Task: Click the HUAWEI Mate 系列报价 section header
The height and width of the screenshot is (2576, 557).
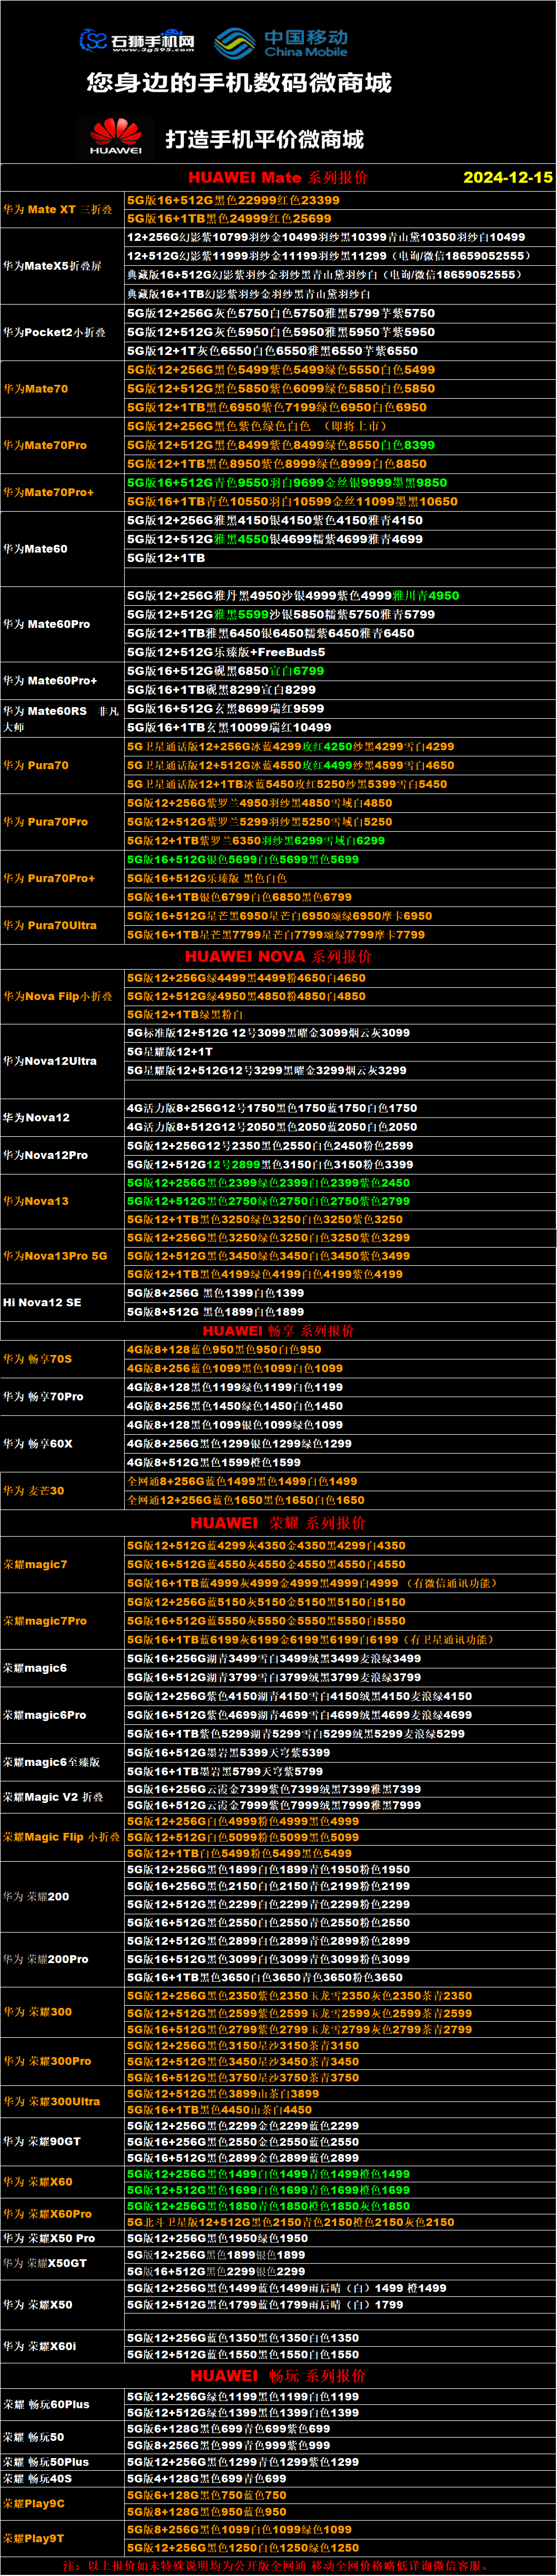Action: click(x=278, y=177)
